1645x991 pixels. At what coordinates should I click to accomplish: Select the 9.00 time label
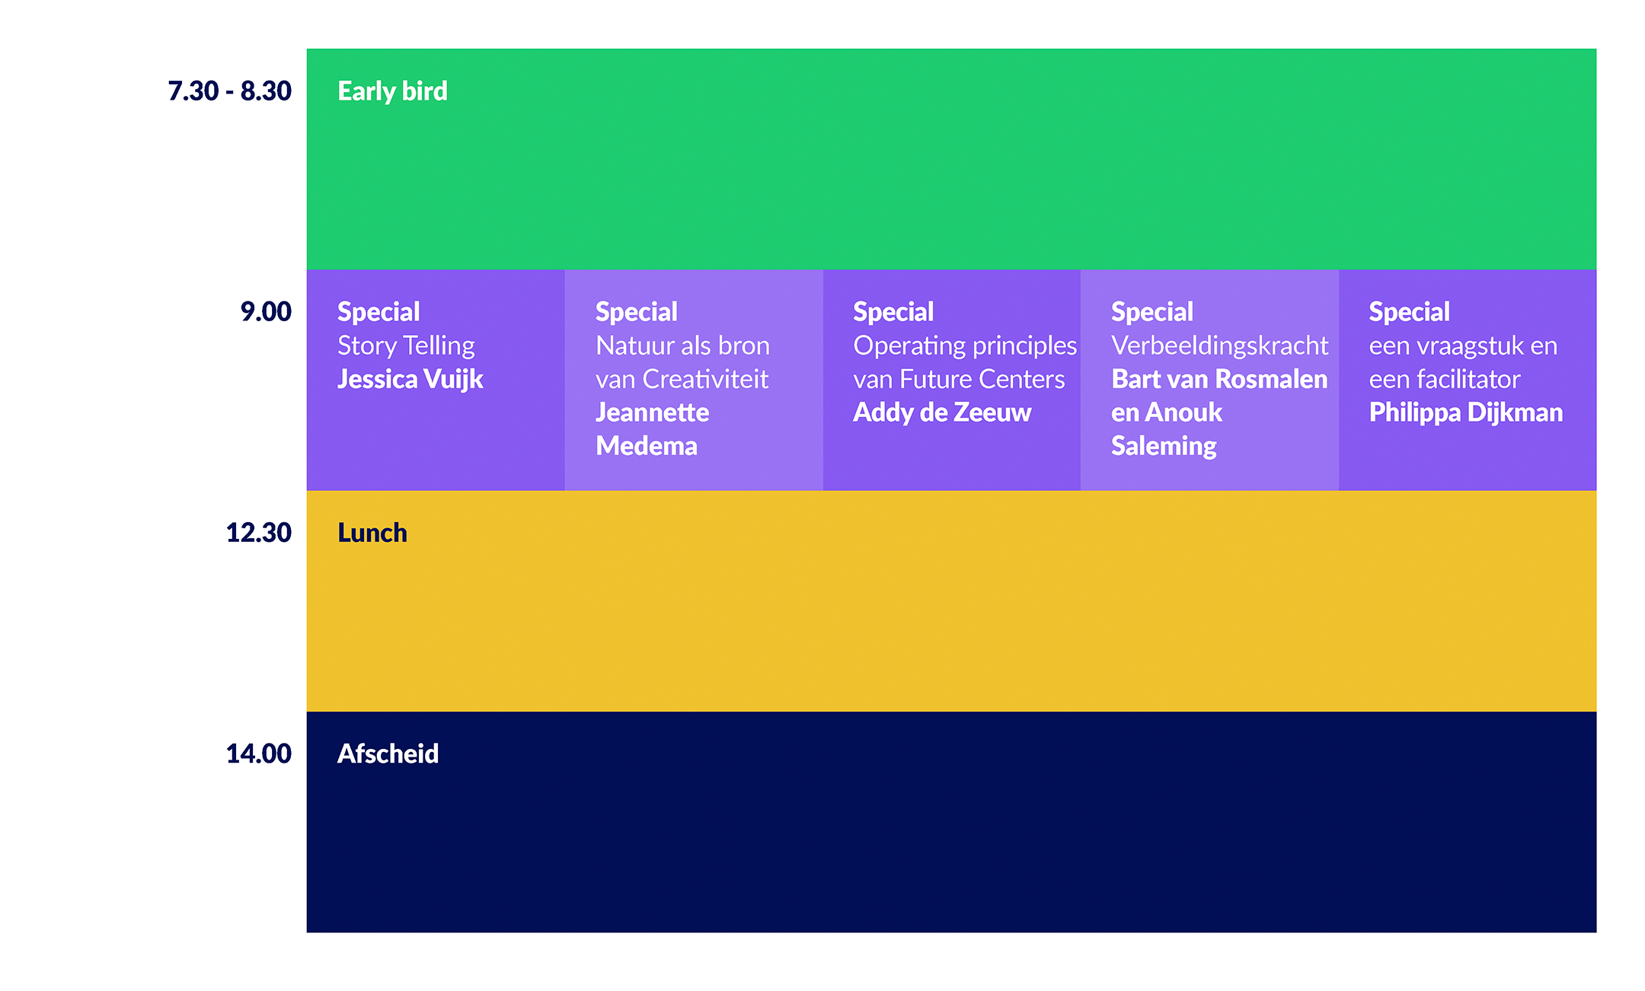(266, 312)
